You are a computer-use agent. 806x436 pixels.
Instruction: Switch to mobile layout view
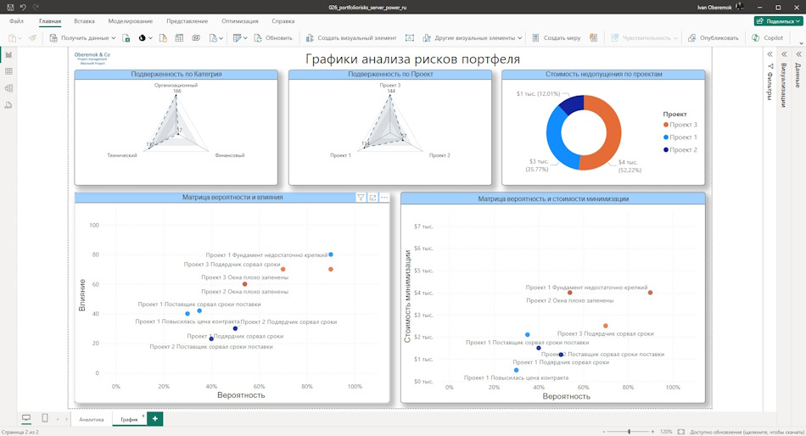tap(45, 418)
